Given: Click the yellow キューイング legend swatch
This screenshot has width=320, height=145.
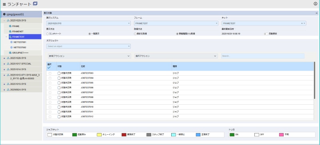Looking at the screenshot, I should (99, 135).
